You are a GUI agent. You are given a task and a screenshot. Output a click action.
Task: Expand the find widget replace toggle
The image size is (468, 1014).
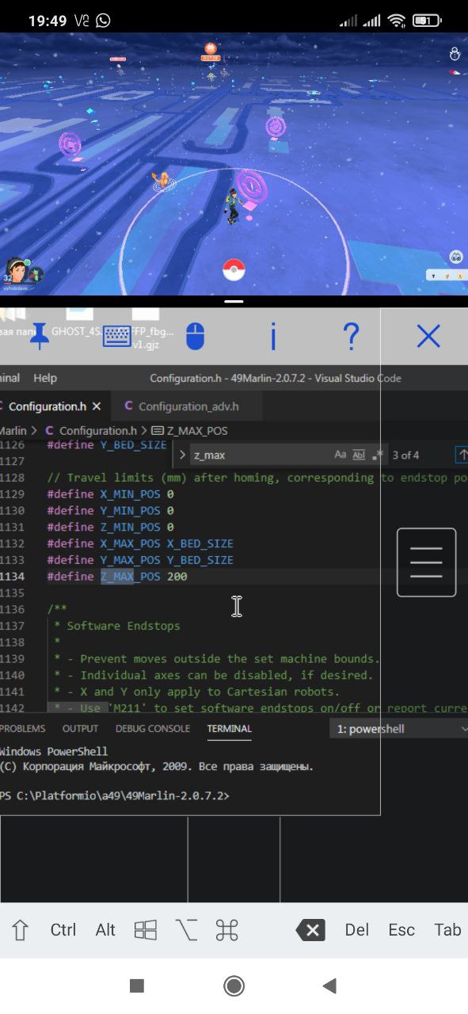click(x=182, y=455)
